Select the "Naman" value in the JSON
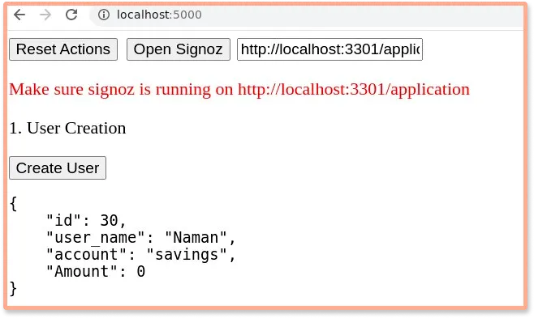Viewport: 534px width, 318px height. [196, 237]
